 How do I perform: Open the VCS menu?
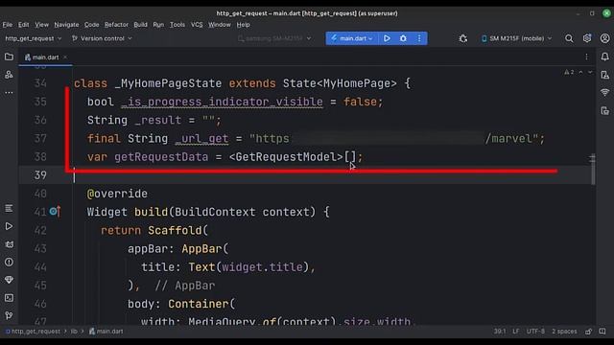[197, 25]
